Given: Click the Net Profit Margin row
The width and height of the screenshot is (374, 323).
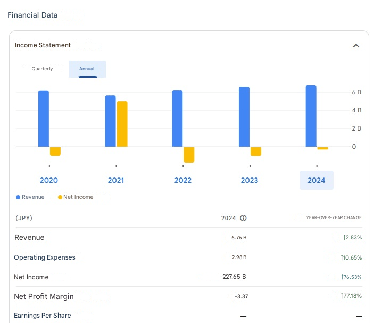Looking at the screenshot, I should (44, 296).
